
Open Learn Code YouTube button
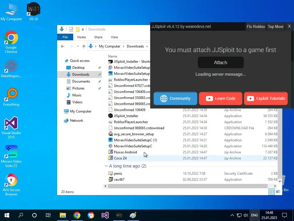pos(220,98)
